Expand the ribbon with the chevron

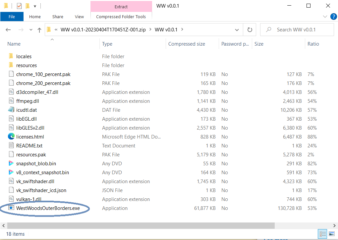(325, 17)
